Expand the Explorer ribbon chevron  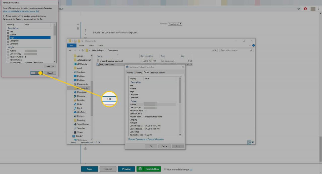coord(250,46)
